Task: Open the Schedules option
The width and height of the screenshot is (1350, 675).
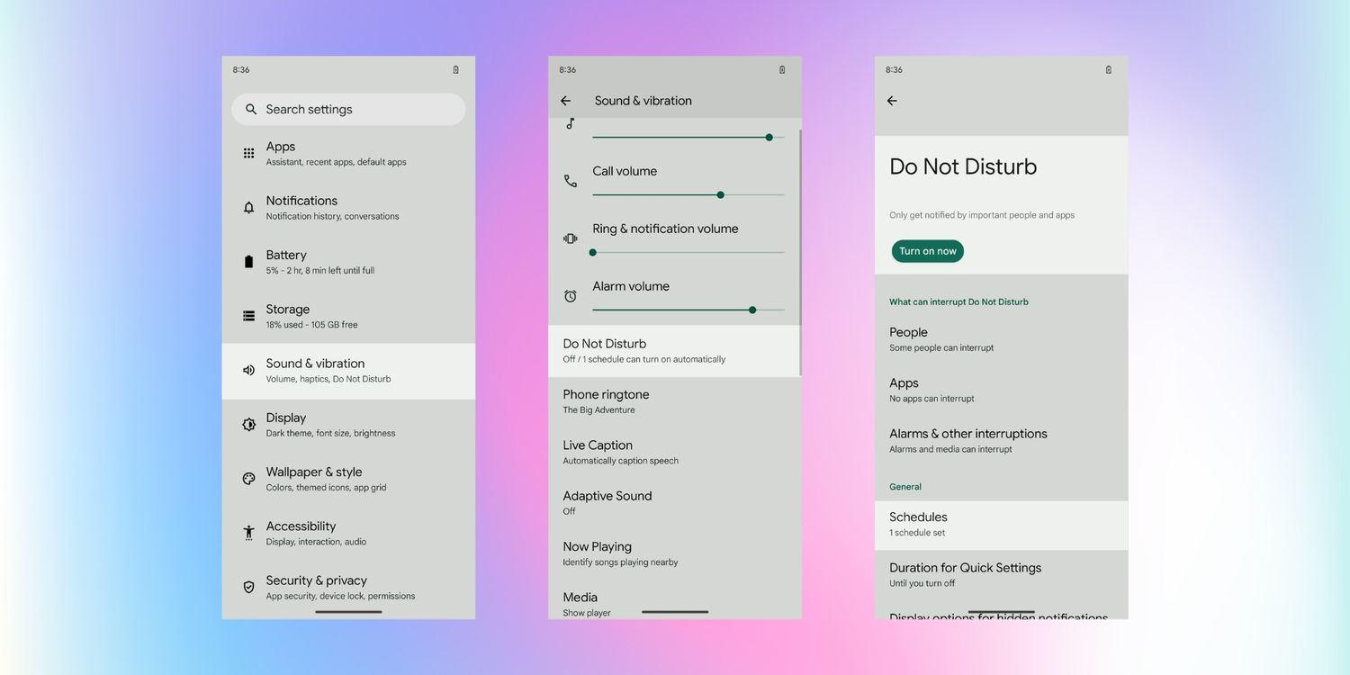Action: click(1001, 525)
